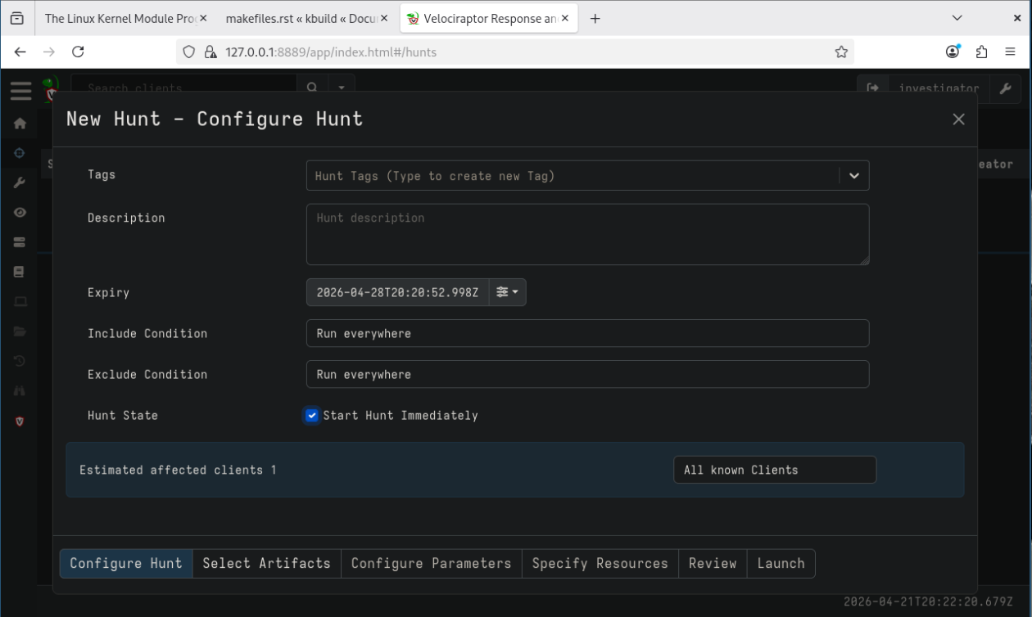Click the history Collected Artifacts sidebar icon
Image resolution: width=1032 pixels, height=617 pixels.
click(x=20, y=361)
